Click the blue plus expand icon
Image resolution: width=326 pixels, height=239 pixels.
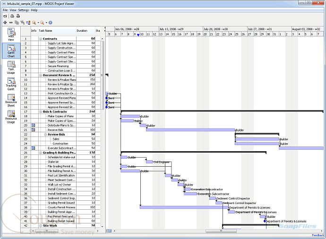click(x=5, y=23)
